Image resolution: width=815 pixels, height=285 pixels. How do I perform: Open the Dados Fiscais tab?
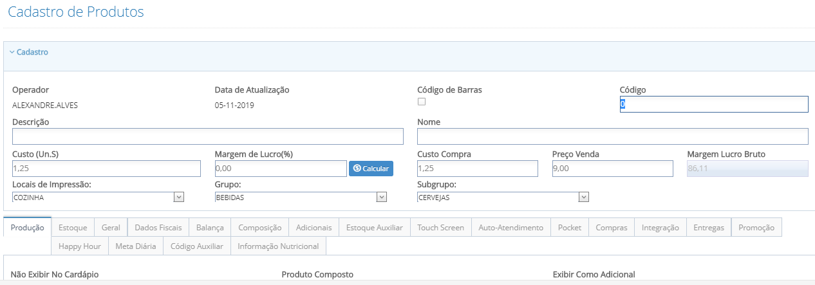(158, 228)
